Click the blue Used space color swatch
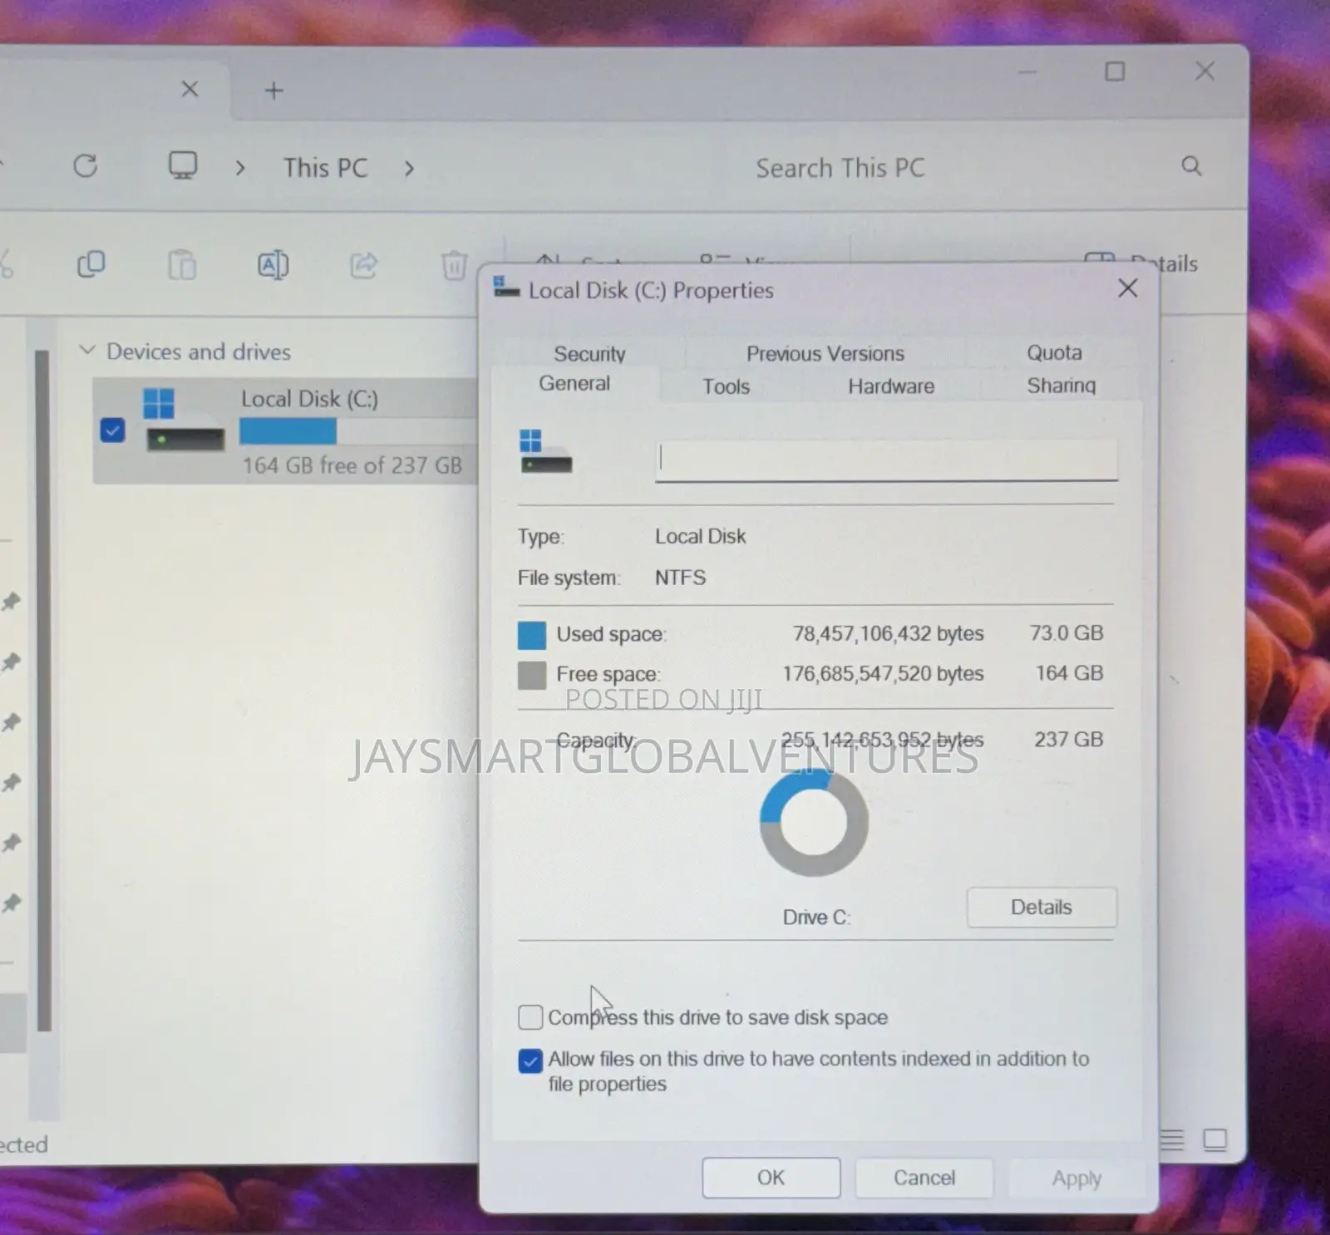The image size is (1330, 1235). [x=532, y=635]
